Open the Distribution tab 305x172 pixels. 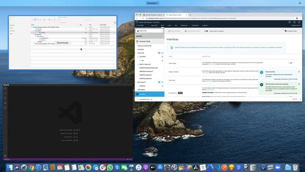[184, 25]
